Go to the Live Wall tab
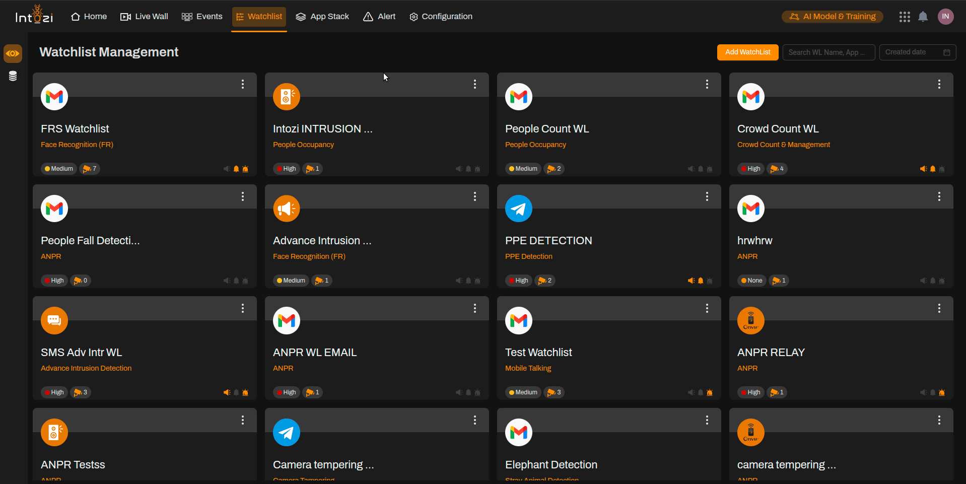 coord(144,17)
